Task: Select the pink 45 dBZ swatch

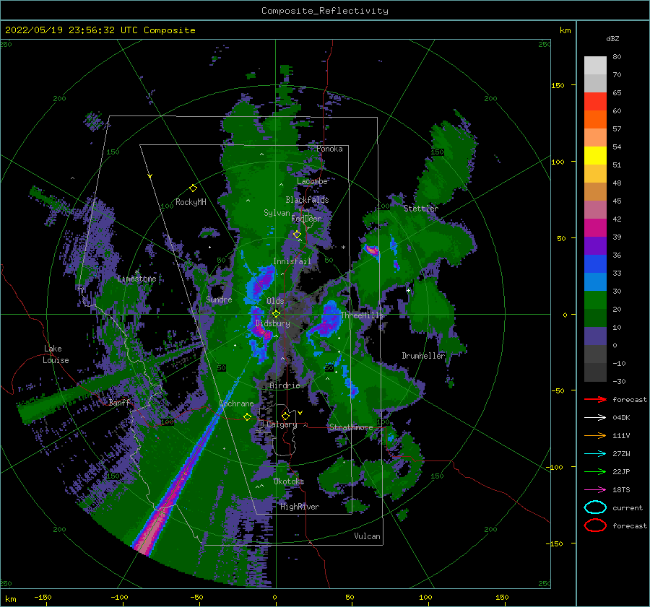Action: [595, 209]
